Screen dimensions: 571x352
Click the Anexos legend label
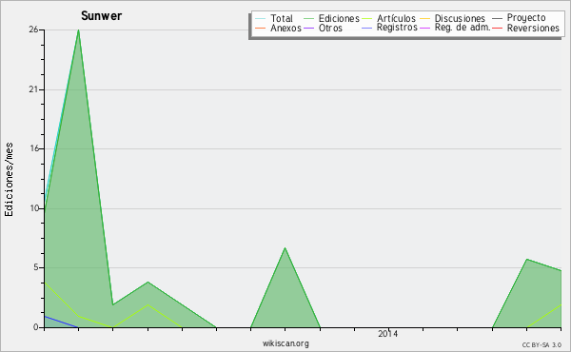(x=285, y=28)
